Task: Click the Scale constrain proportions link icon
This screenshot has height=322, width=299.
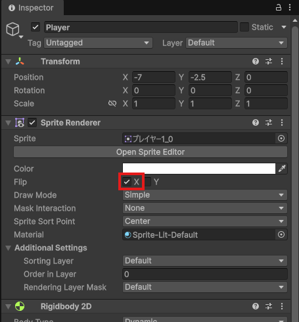Action: (x=112, y=103)
